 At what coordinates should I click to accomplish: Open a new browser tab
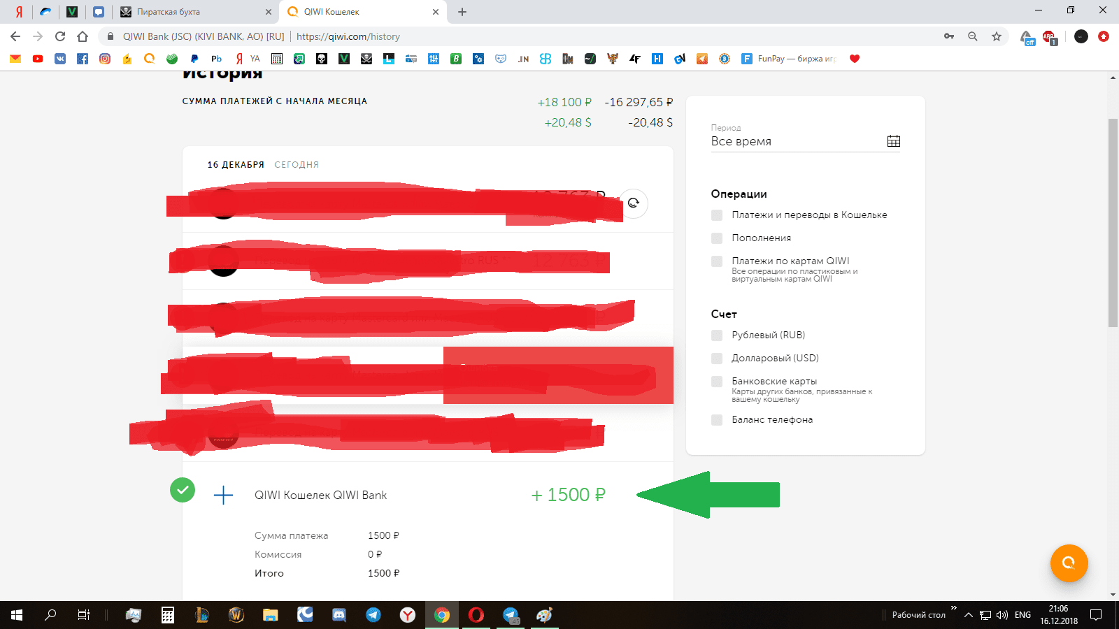(462, 12)
